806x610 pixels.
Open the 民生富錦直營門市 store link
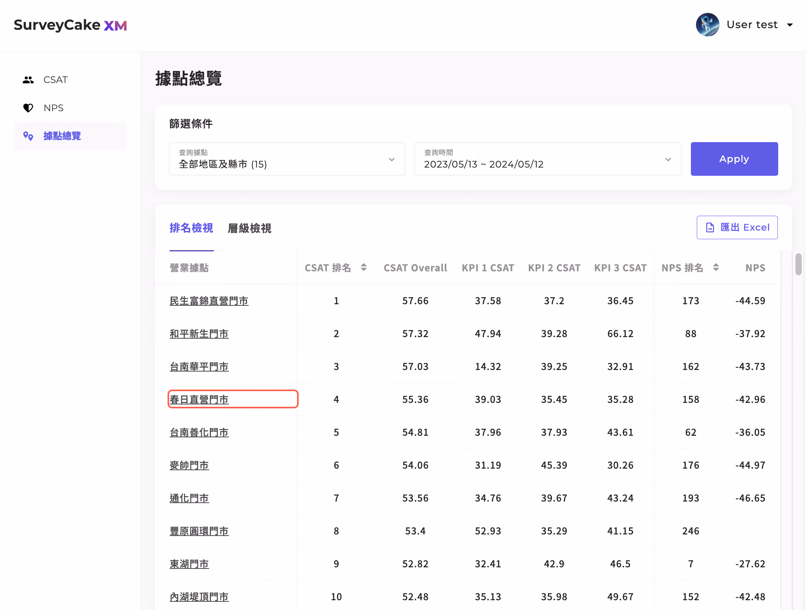click(209, 301)
